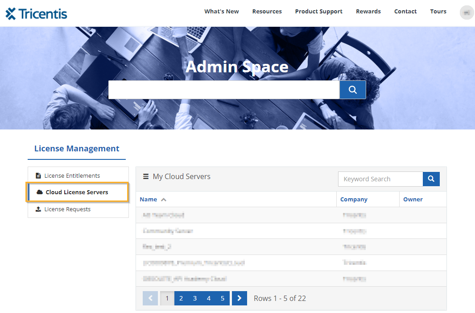This screenshot has height=313, width=475.
Task: Jump to page 3 of results
Action: pos(195,298)
